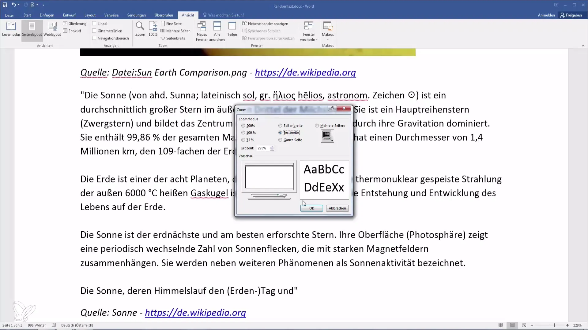Enable the Gitternetzlinien checkbox
Viewport: 588px width, 330px height.
(94, 31)
